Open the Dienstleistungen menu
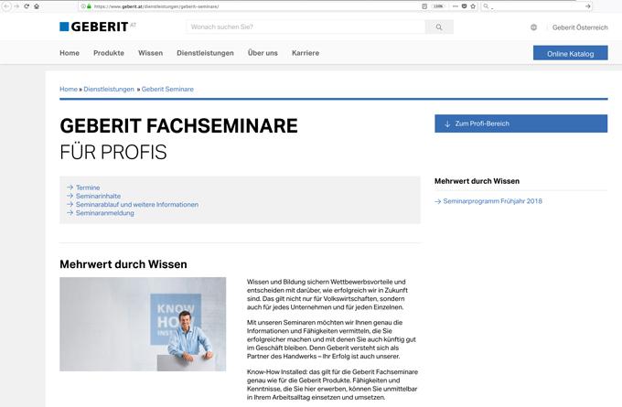 pyautogui.click(x=205, y=53)
